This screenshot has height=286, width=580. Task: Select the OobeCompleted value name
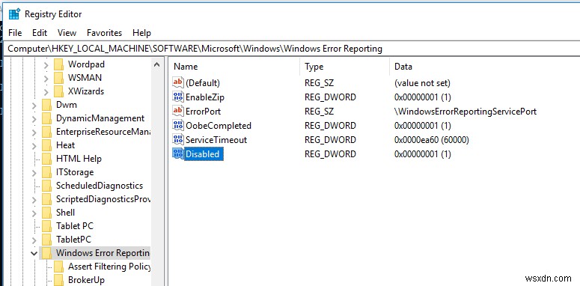point(219,126)
